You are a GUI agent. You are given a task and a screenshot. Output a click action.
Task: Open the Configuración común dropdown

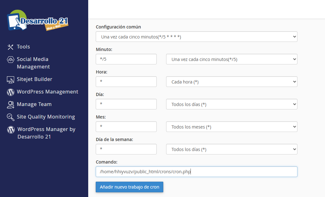pos(196,37)
